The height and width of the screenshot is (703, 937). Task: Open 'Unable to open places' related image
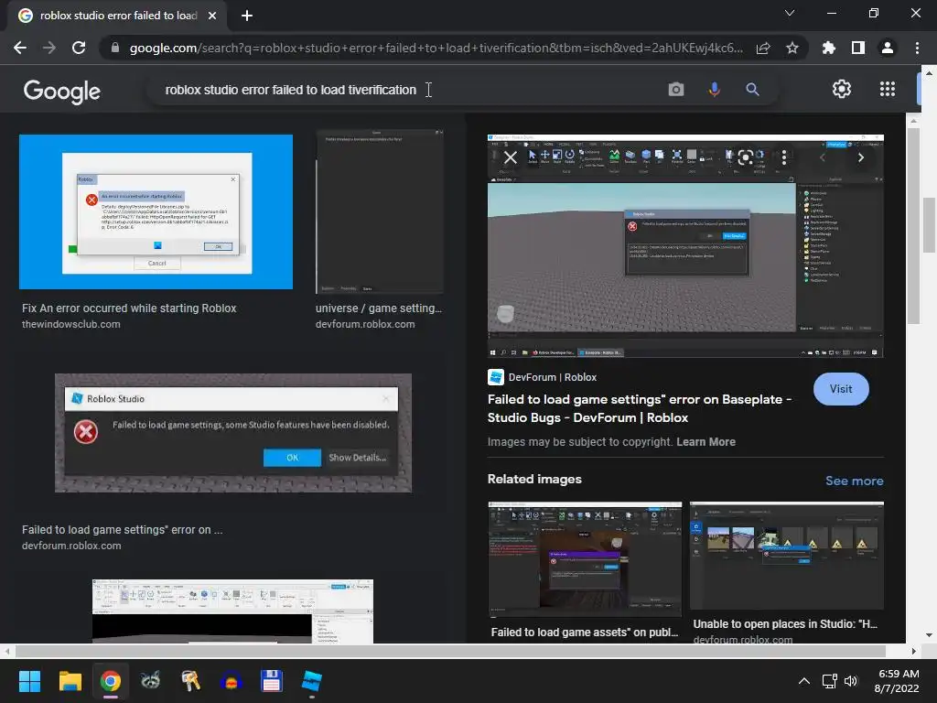786,556
